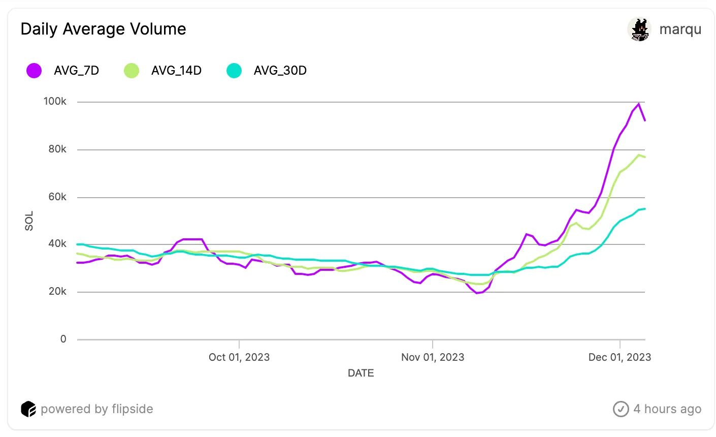Hide the AVG_30D series label
The width and height of the screenshot is (716, 437).
pos(280,71)
